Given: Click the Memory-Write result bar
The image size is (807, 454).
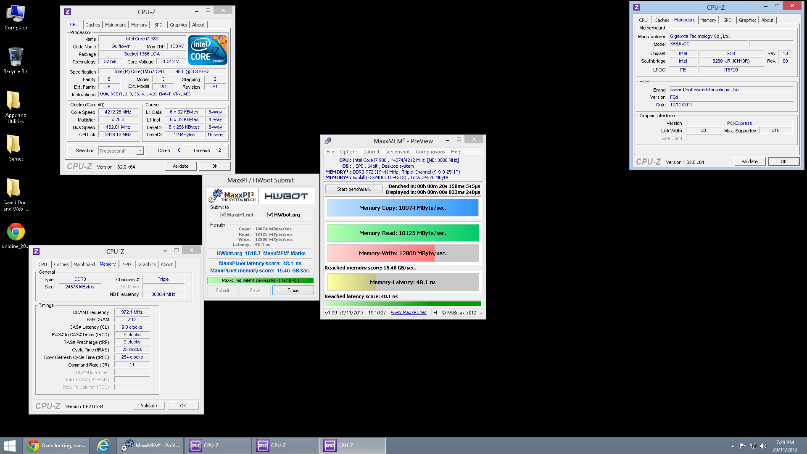Looking at the screenshot, I should click(x=403, y=253).
